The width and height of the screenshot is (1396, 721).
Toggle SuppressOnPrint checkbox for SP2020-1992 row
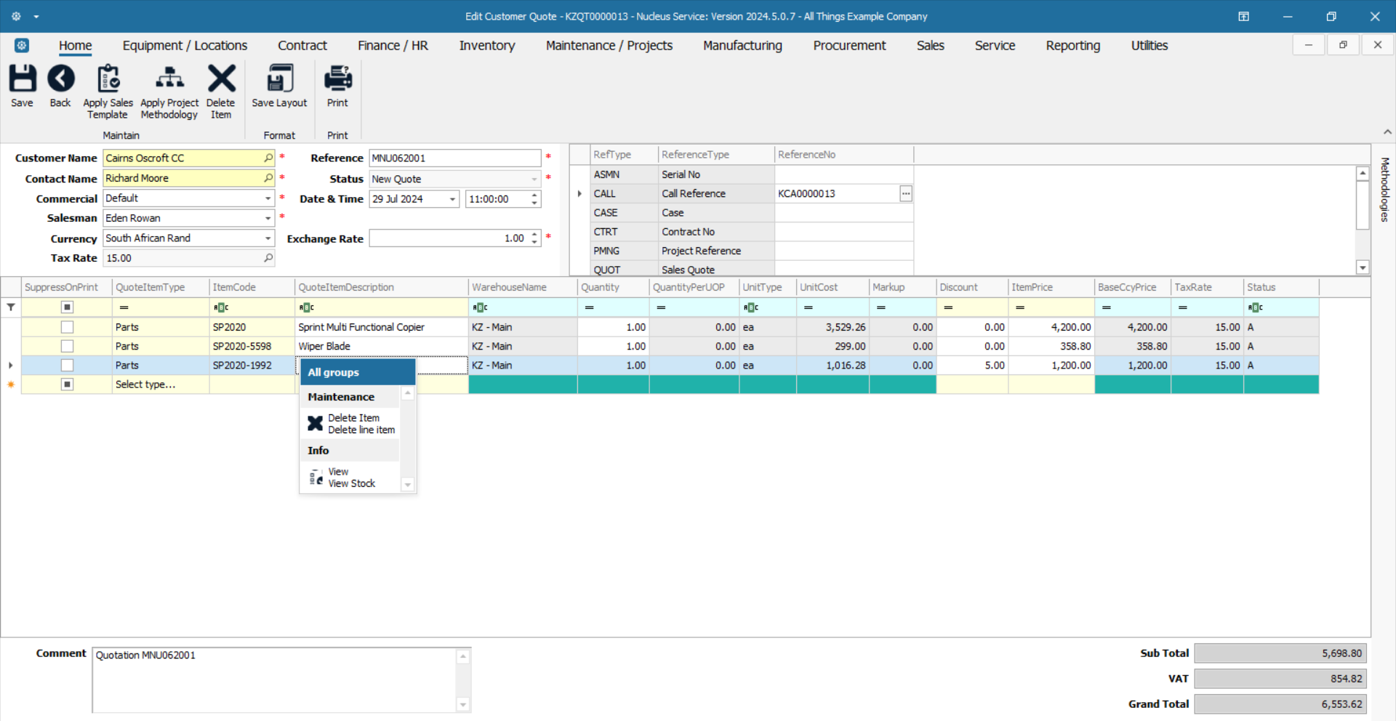pos(67,365)
